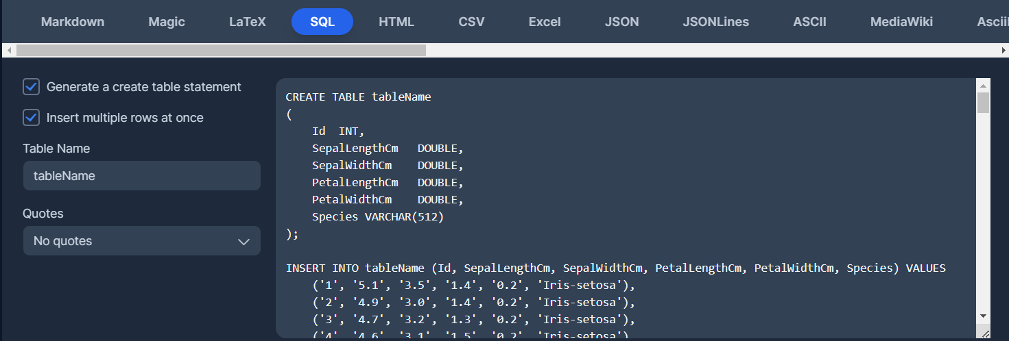Click the Table Name input field

click(x=141, y=176)
